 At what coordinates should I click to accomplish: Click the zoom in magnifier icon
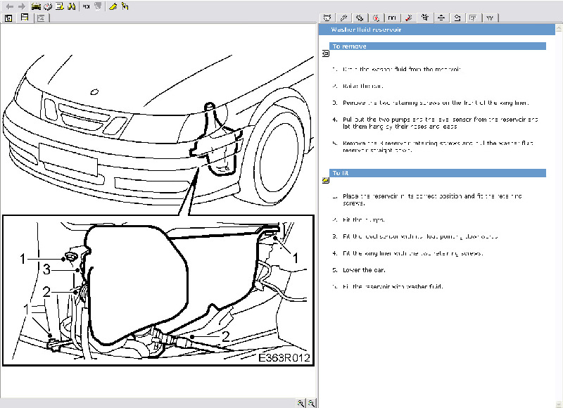[301, 403]
